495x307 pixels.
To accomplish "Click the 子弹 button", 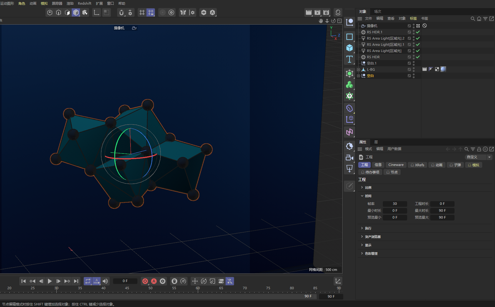I will [455, 165].
